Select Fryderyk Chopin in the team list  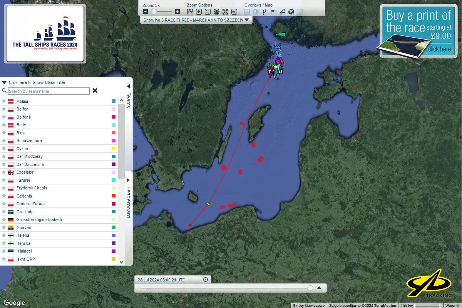[x=32, y=188]
